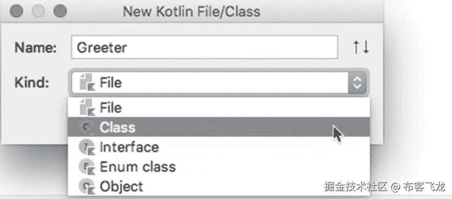Choose Object as the kind
The height and width of the screenshot is (199, 452).
point(121,186)
